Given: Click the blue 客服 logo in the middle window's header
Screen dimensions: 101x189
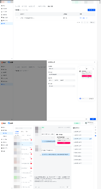Looking at the screenshot, I should pyautogui.click(x=11, y=62).
